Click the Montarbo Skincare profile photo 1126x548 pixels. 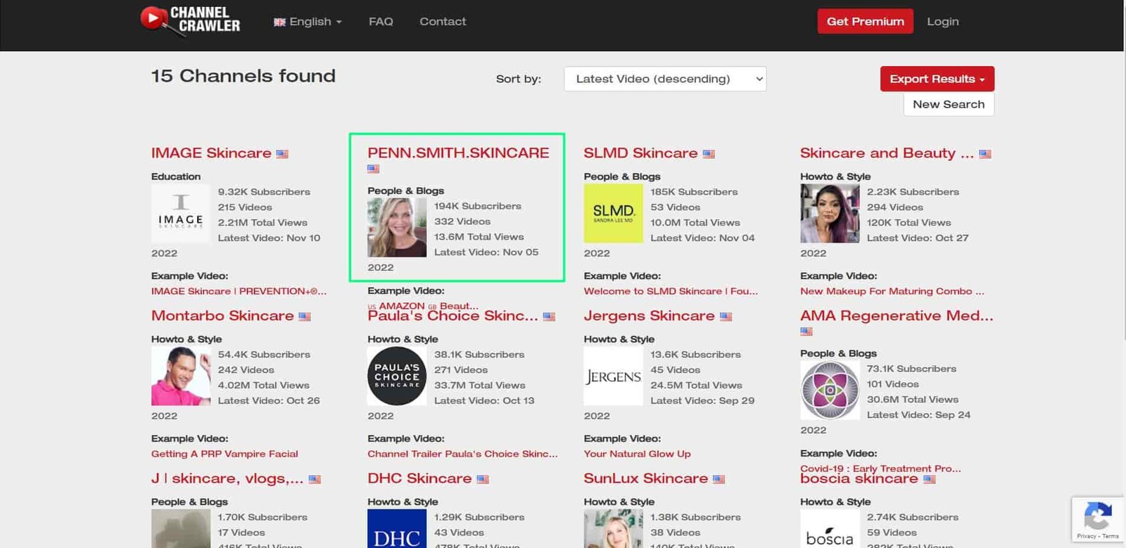pos(181,376)
